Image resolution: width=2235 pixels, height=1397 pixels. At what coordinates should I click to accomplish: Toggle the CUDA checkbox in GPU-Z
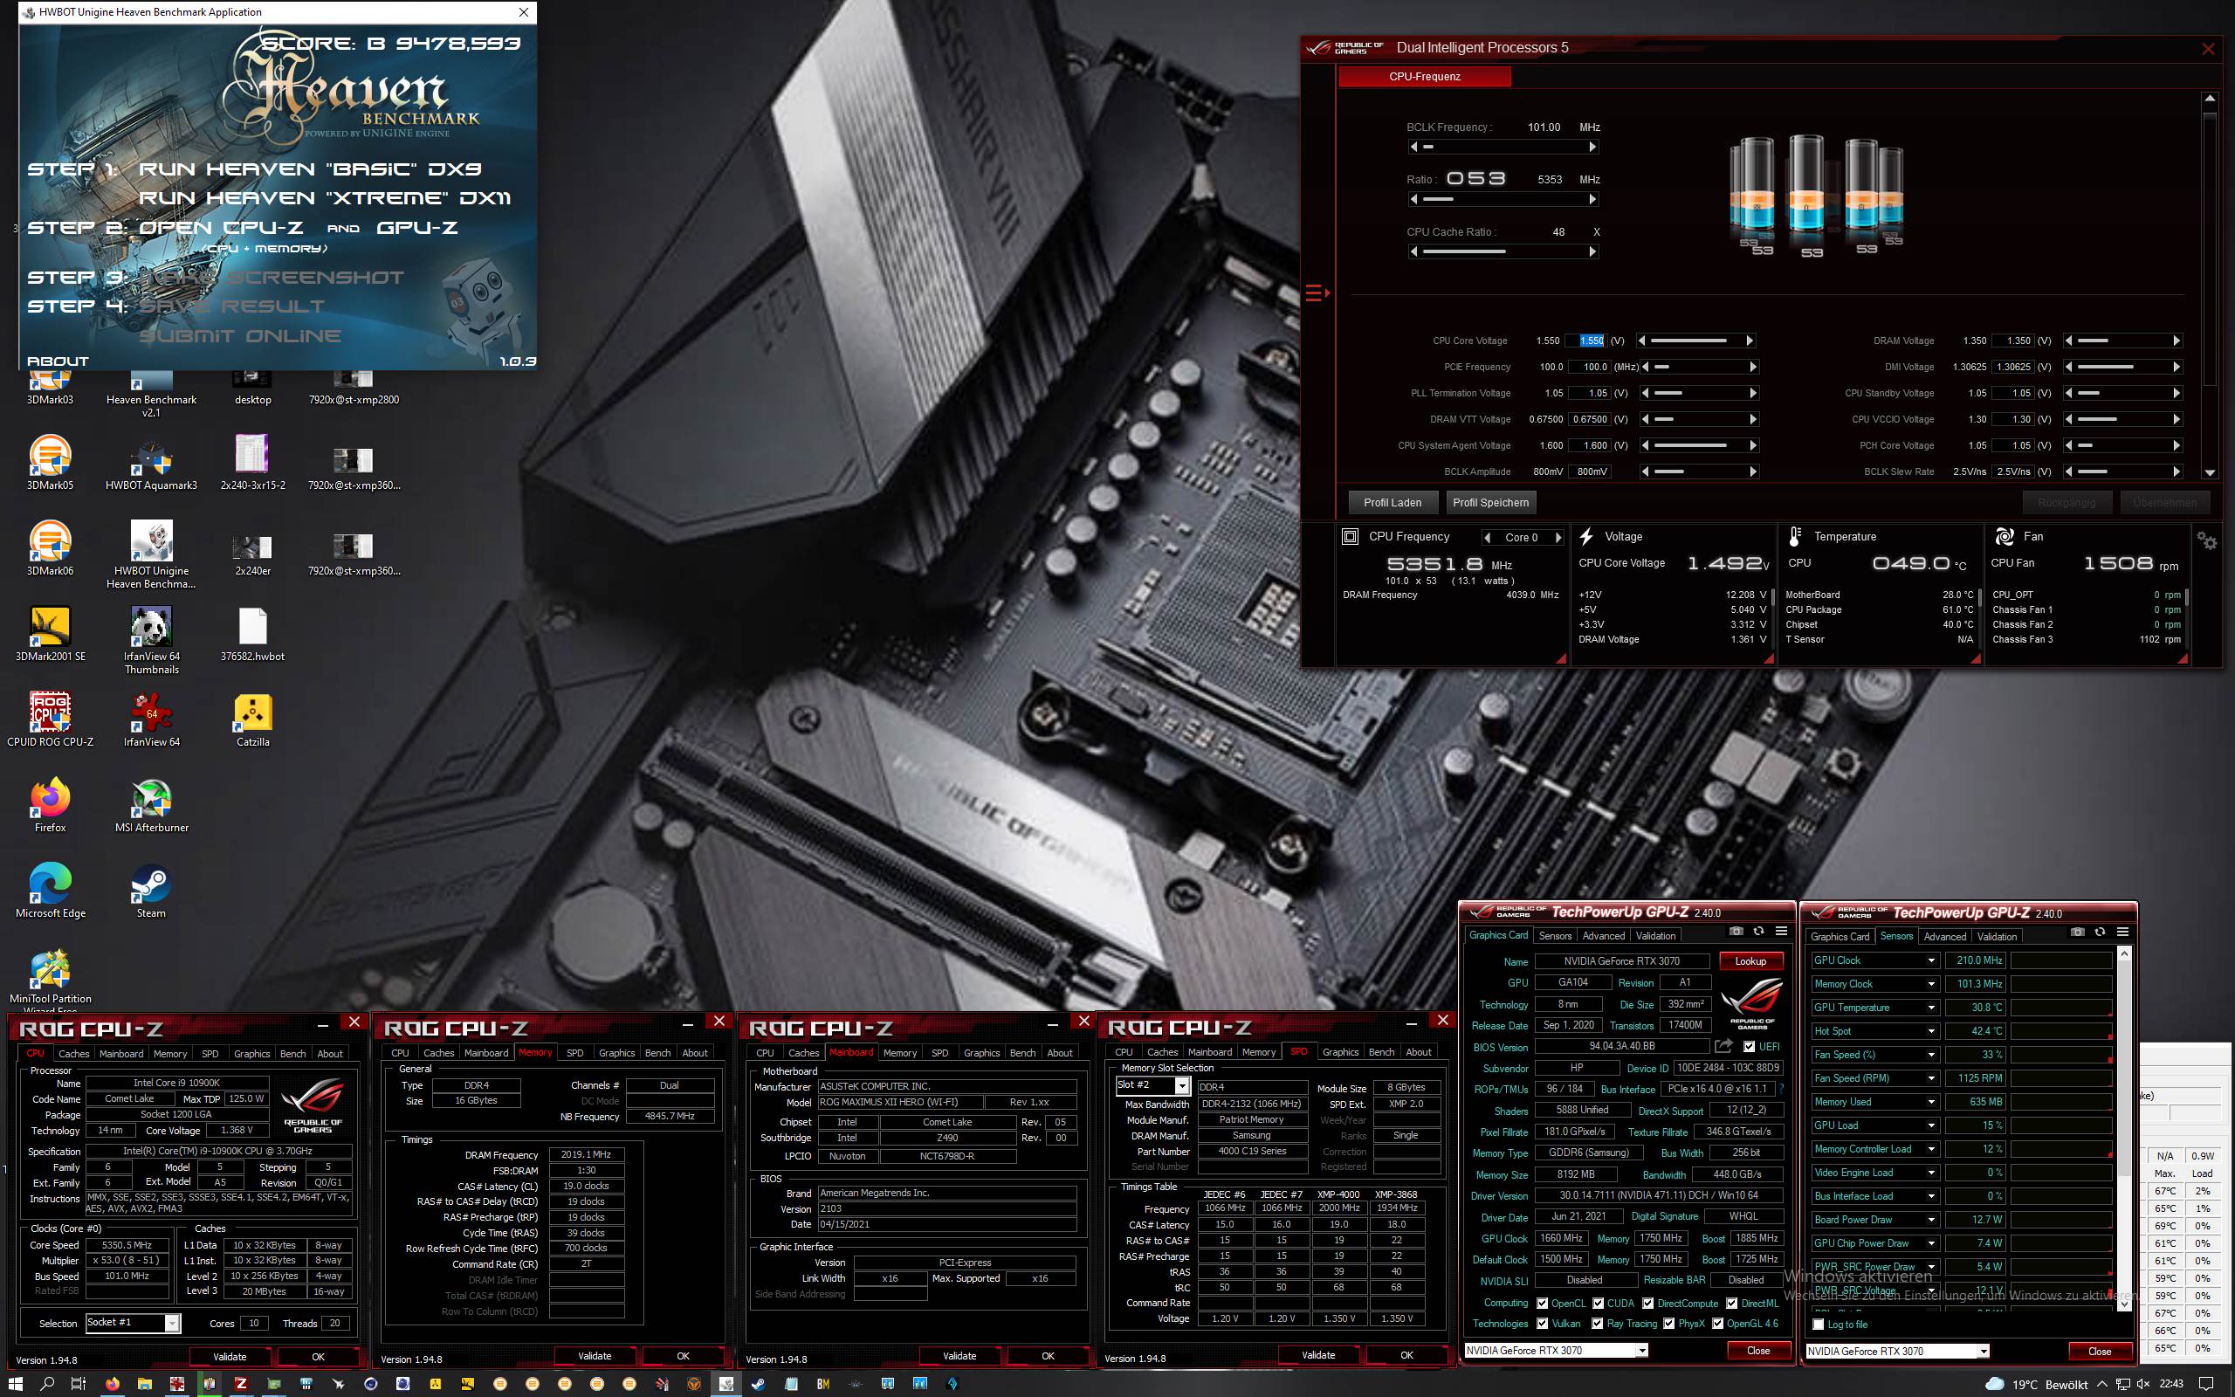(1598, 1304)
